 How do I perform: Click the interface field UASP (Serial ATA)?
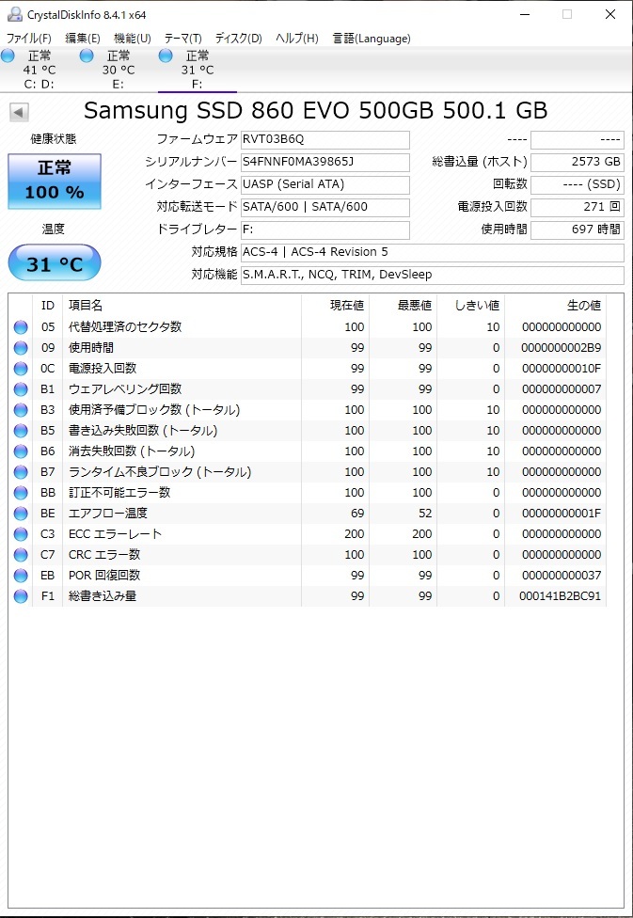tap(325, 184)
